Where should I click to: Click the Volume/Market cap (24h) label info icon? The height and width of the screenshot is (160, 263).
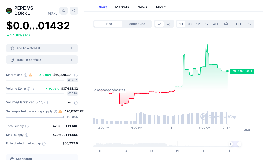(x=46, y=103)
